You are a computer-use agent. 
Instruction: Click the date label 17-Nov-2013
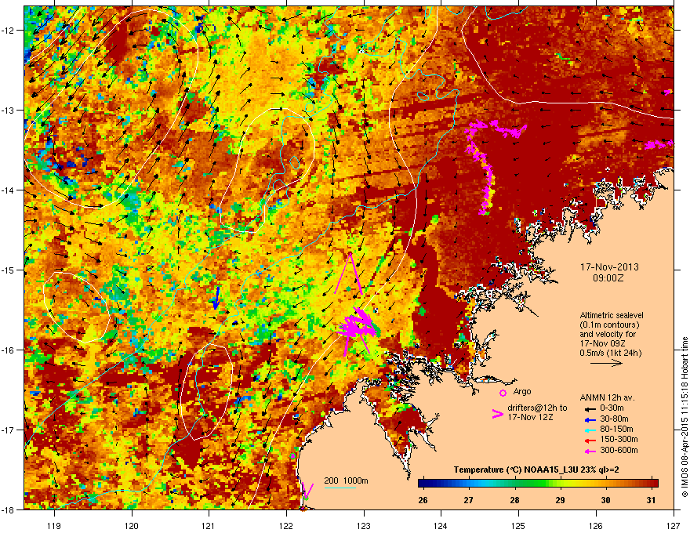(x=609, y=267)
